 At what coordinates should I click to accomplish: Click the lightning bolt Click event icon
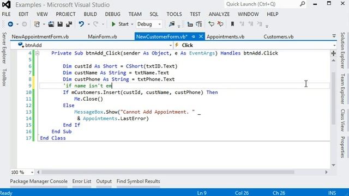pos(177,45)
